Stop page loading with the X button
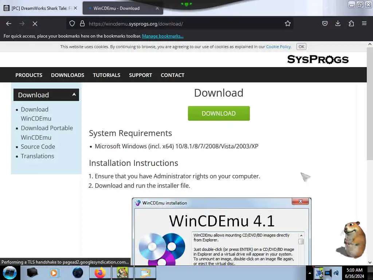The height and width of the screenshot is (280, 373). click(35, 24)
